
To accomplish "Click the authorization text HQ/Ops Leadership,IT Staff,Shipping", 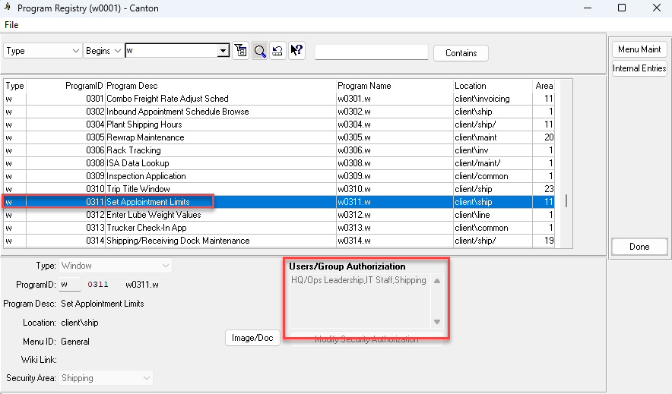I will coord(359,280).
